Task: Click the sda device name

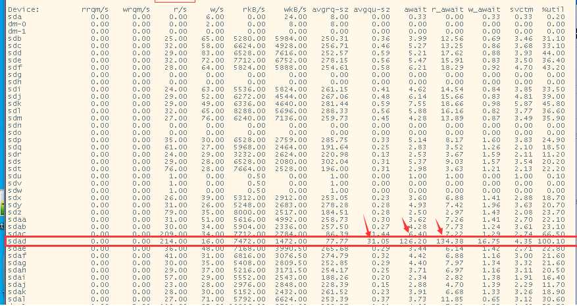Action: (14, 16)
